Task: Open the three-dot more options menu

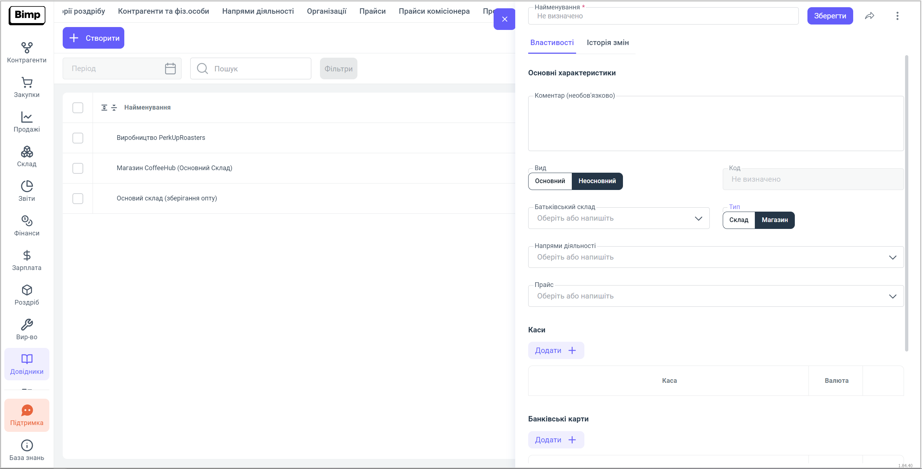Action: pyautogui.click(x=897, y=16)
